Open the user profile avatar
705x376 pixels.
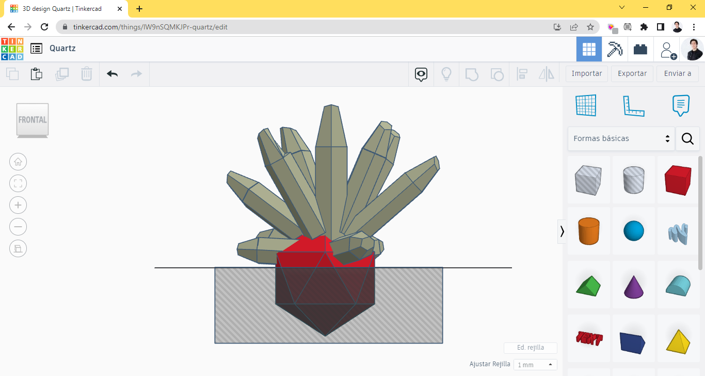[x=692, y=49]
